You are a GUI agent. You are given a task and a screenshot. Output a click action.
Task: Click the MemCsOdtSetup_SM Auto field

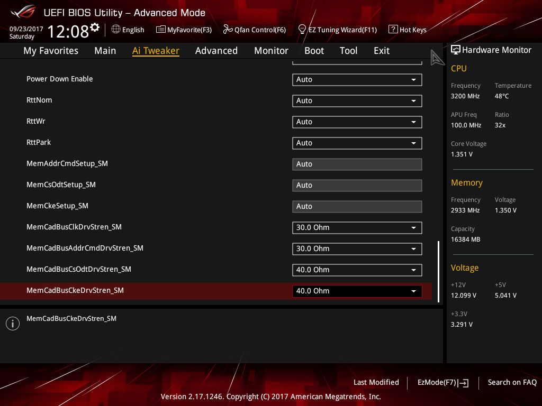tap(357, 186)
